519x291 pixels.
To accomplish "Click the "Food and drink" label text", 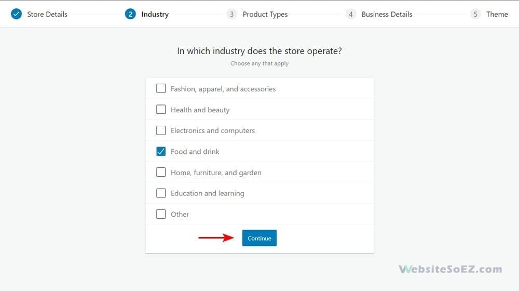I will pyautogui.click(x=195, y=151).
